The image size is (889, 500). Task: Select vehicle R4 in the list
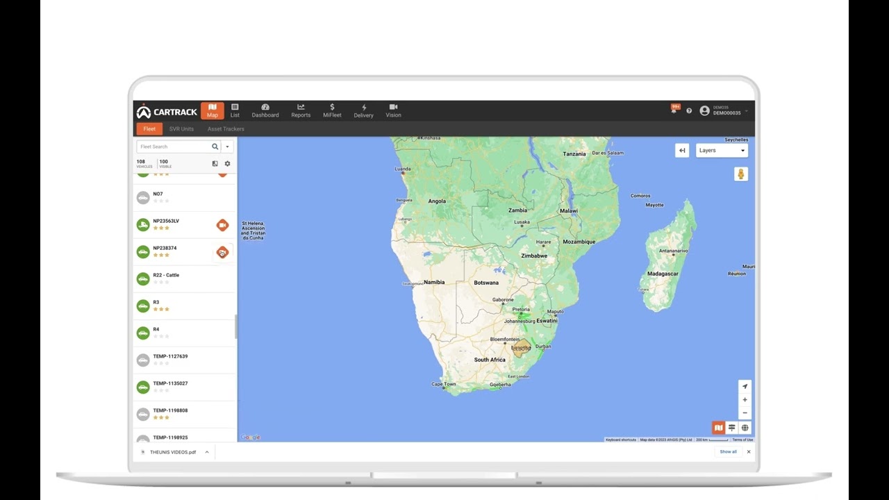click(185, 333)
